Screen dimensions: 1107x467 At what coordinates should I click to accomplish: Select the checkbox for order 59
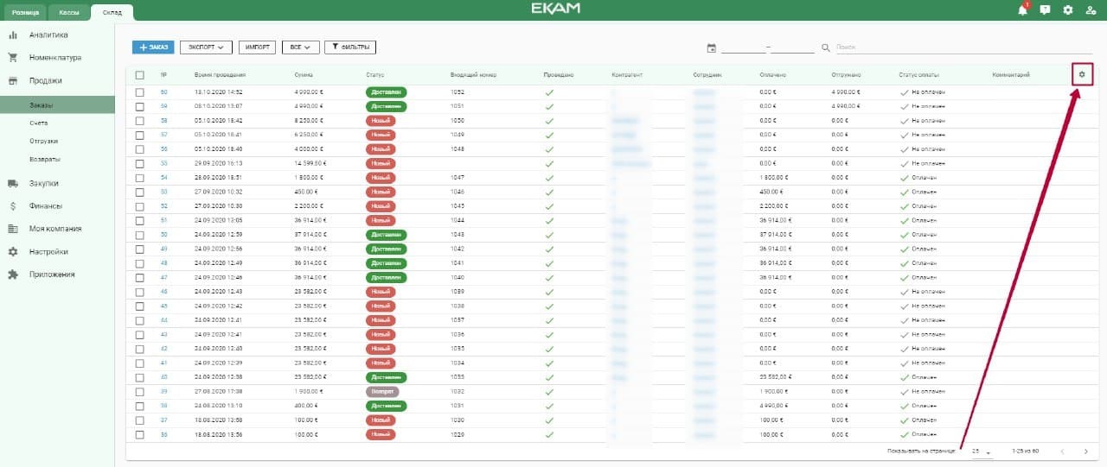point(139,106)
